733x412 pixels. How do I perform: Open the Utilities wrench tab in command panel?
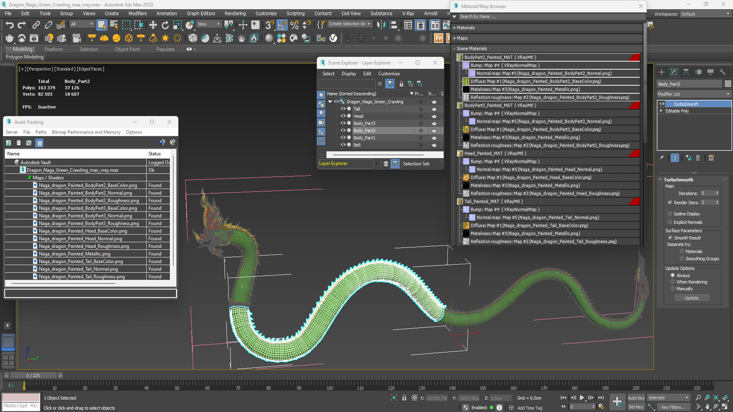pyautogui.click(x=723, y=72)
